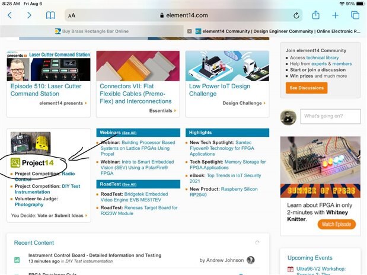
Task: Show all tabs overview icon
Action: click(355, 15)
